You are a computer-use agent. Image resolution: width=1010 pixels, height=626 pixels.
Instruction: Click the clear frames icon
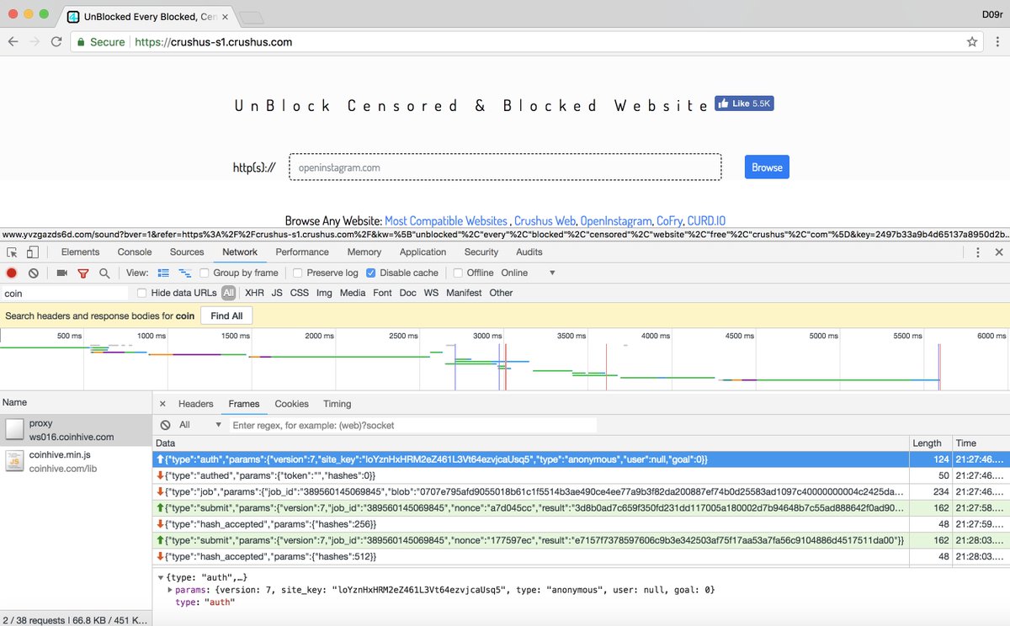click(x=165, y=425)
